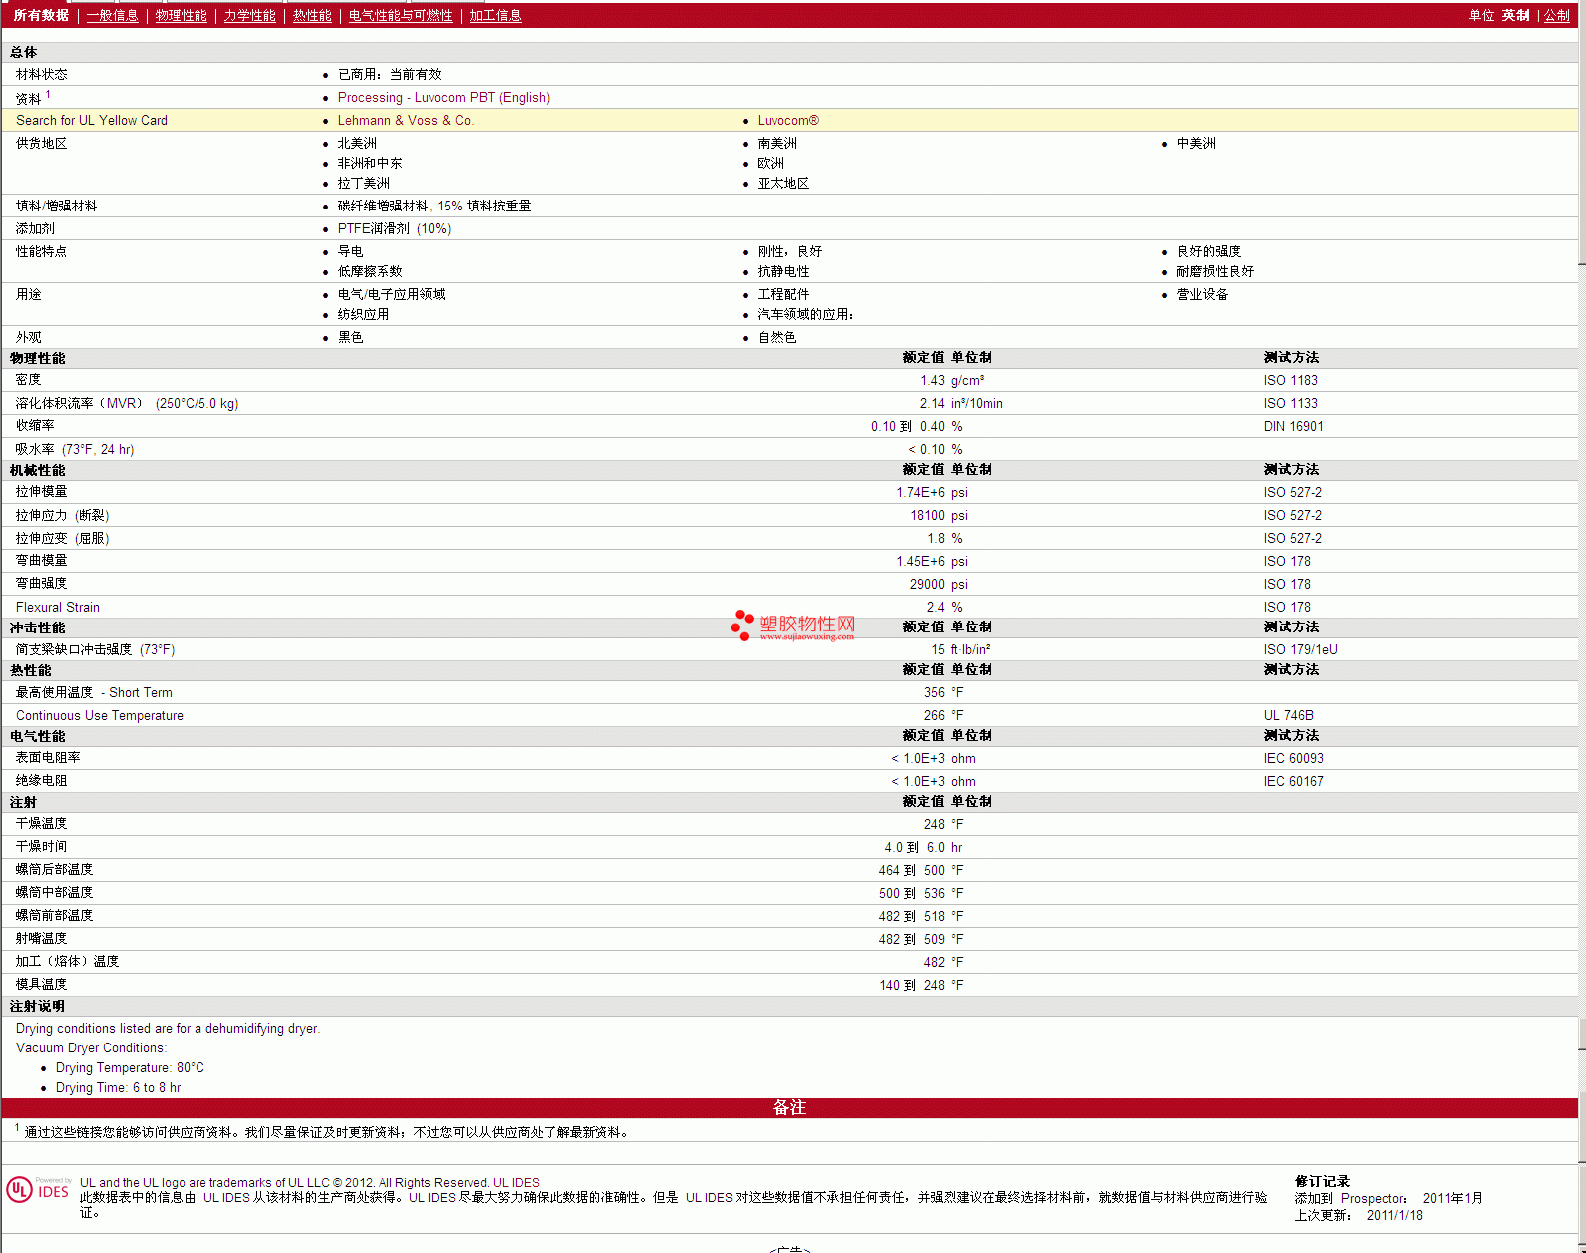Open ISO 178 link in 弯曲模量 row
Viewport: 1586px width, 1253px height.
tap(1287, 561)
